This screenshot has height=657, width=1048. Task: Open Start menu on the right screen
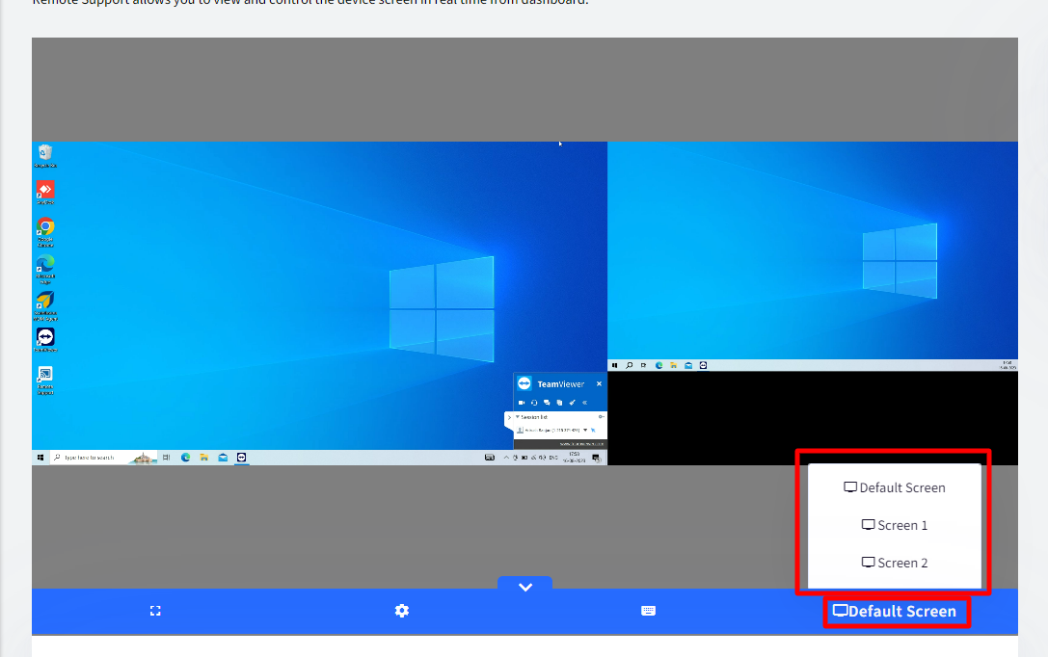tap(615, 365)
